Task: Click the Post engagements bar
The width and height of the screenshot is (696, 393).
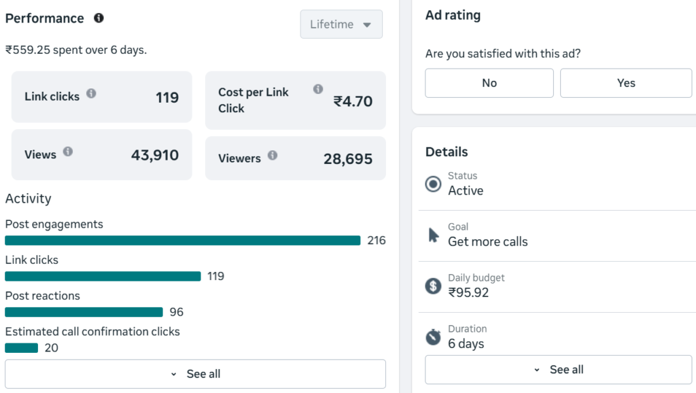Action: tap(182, 241)
